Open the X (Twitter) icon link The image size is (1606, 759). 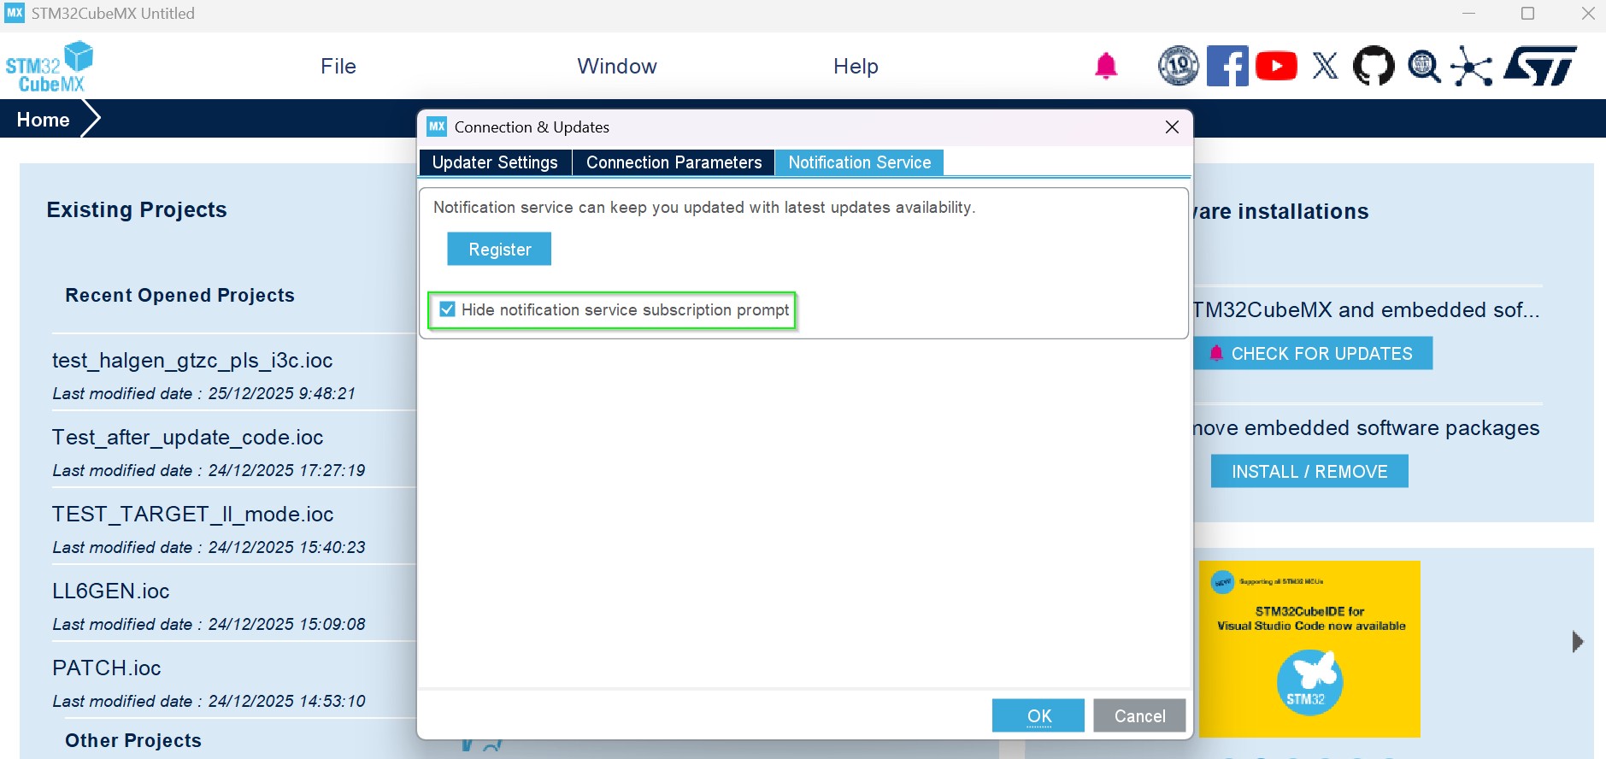click(1325, 66)
